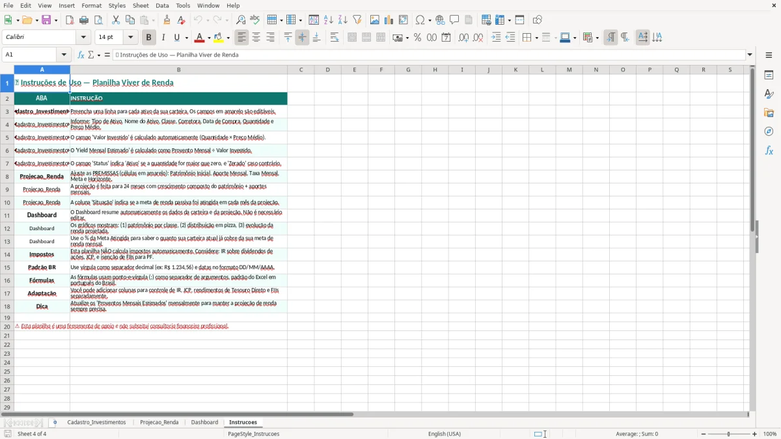
Task: Toggle Wrap Text
Action: point(335,38)
